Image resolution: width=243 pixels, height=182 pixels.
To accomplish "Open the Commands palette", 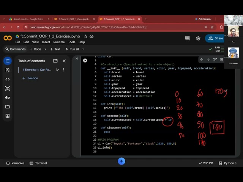I will tap(15, 49).
